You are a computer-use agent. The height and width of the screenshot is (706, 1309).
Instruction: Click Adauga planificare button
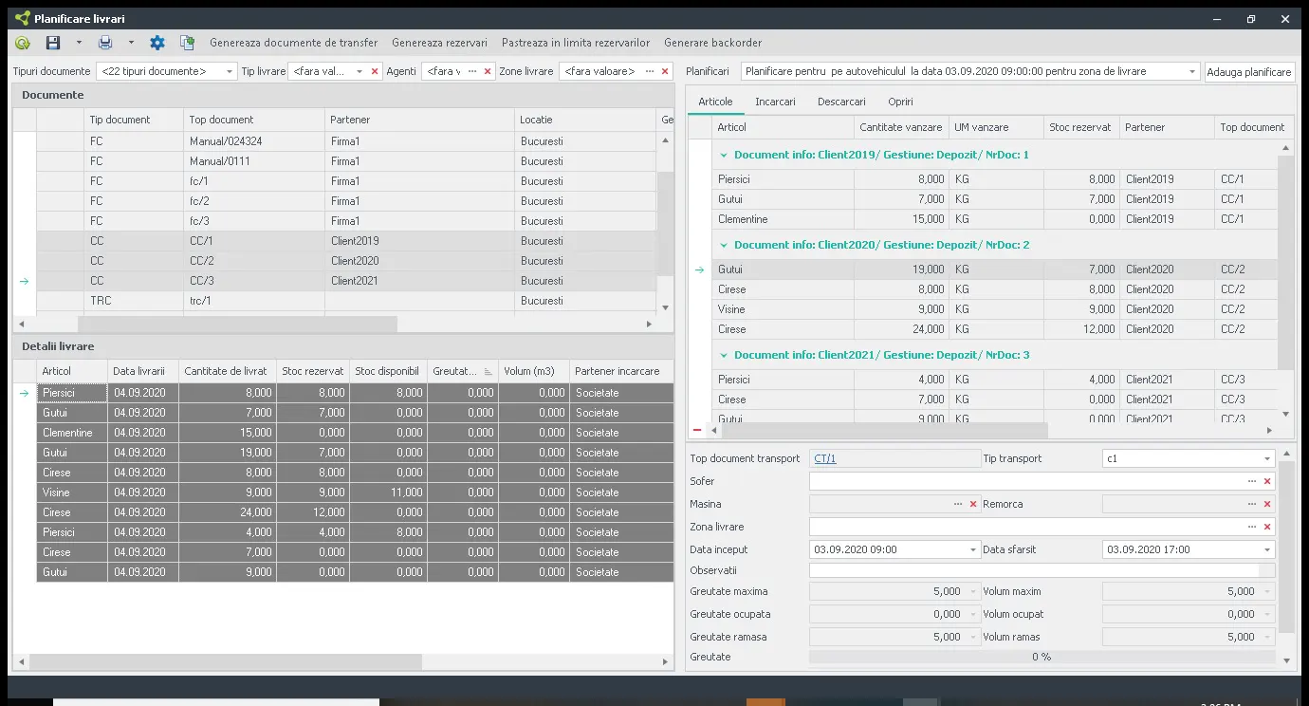click(1250, 72)
